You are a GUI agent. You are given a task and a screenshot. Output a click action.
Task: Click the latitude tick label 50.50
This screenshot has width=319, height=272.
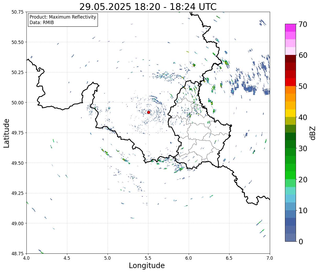[18, 42]
